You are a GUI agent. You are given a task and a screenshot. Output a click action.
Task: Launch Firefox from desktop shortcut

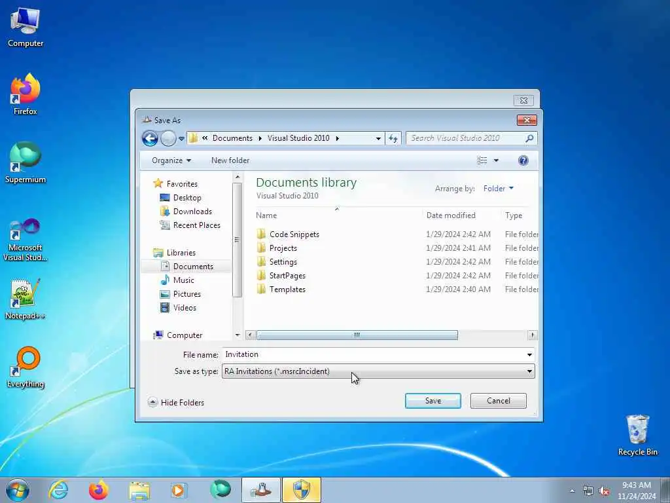[26, 94]
